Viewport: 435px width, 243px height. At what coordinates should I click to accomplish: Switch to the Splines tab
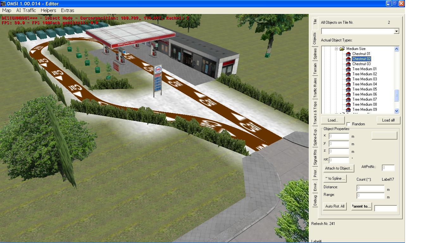click(x=315, y=54)
